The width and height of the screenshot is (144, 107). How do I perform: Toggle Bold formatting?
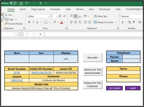(x=29, y=22)
